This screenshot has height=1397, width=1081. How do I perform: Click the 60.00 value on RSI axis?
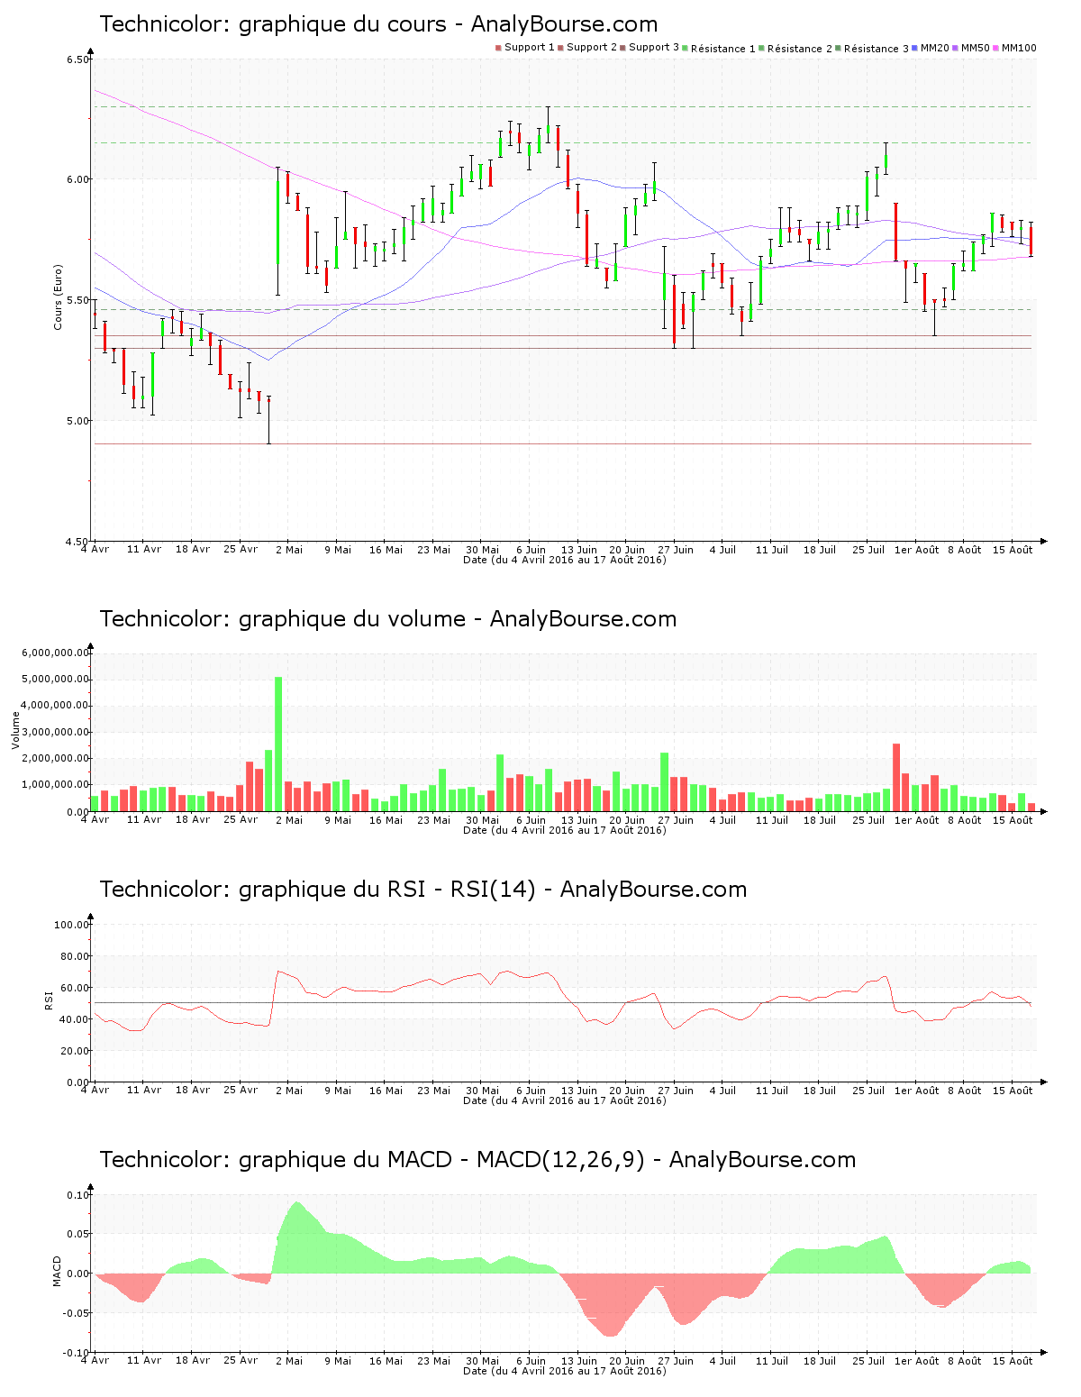75,988
